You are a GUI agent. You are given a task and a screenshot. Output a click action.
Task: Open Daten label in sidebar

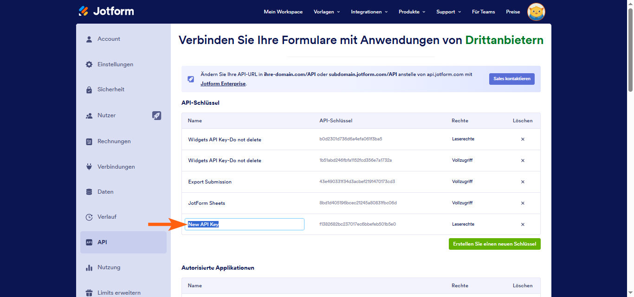pos(105,192)
